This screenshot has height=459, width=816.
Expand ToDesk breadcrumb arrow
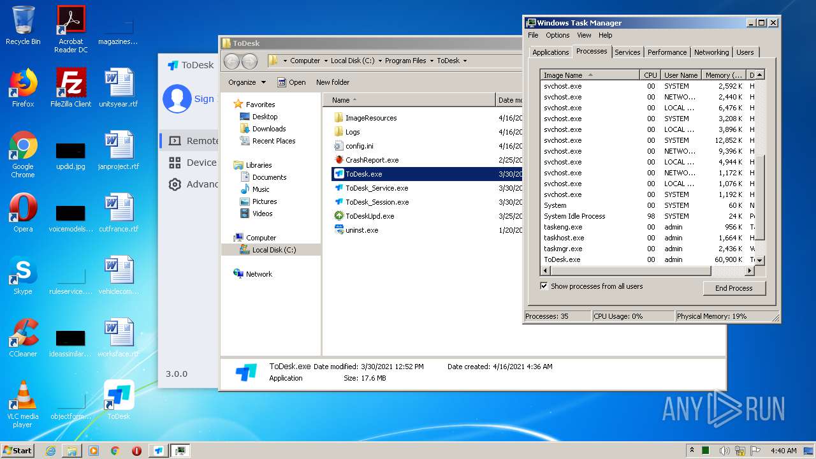[x=465, y=61]
